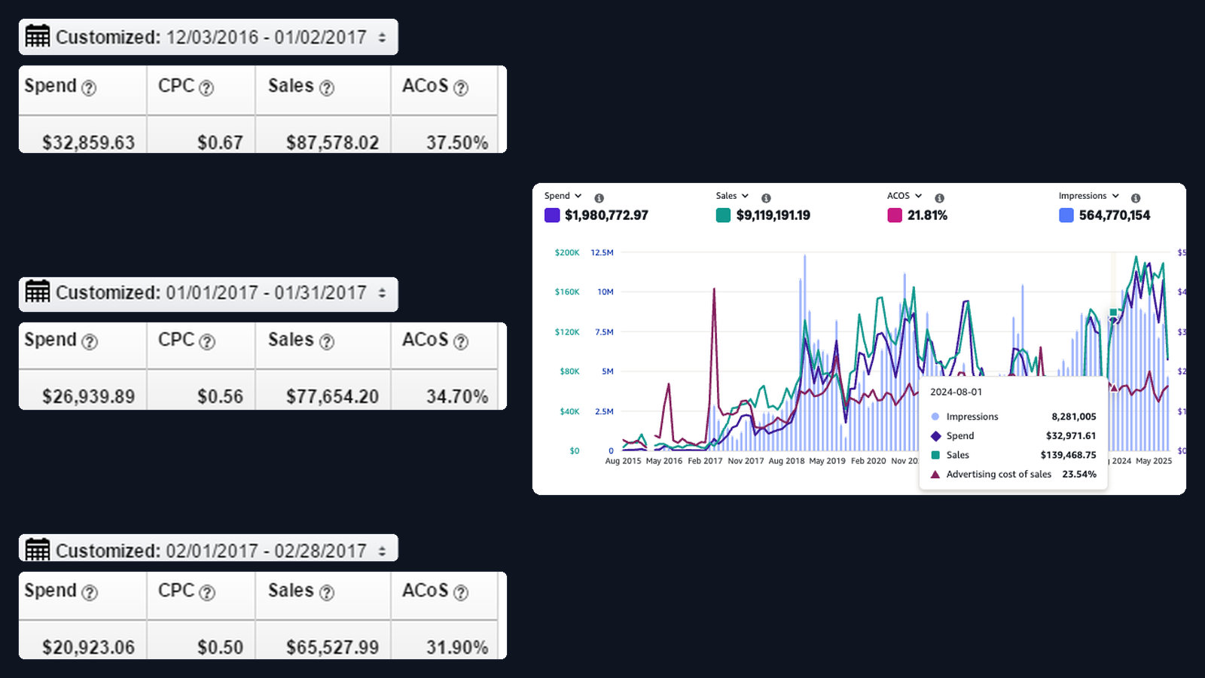Image resolution: width=1205 pixels, height=678 pixels.
Task: Select the $26,939.89 spend value
Action: coord(88,396)
